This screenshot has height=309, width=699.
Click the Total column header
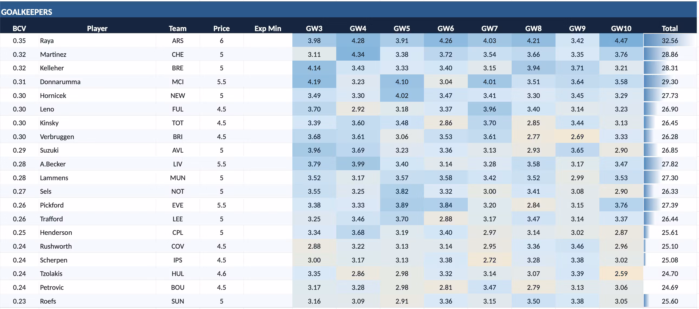pos(670,28)
